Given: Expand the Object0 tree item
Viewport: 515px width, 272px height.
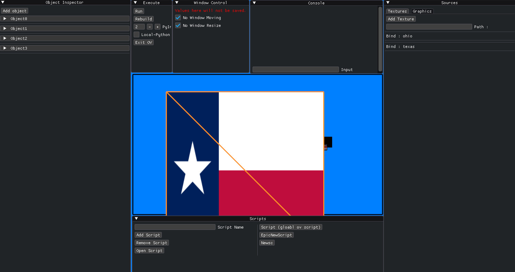Looking at the screenshot, I should coord(5,19).
